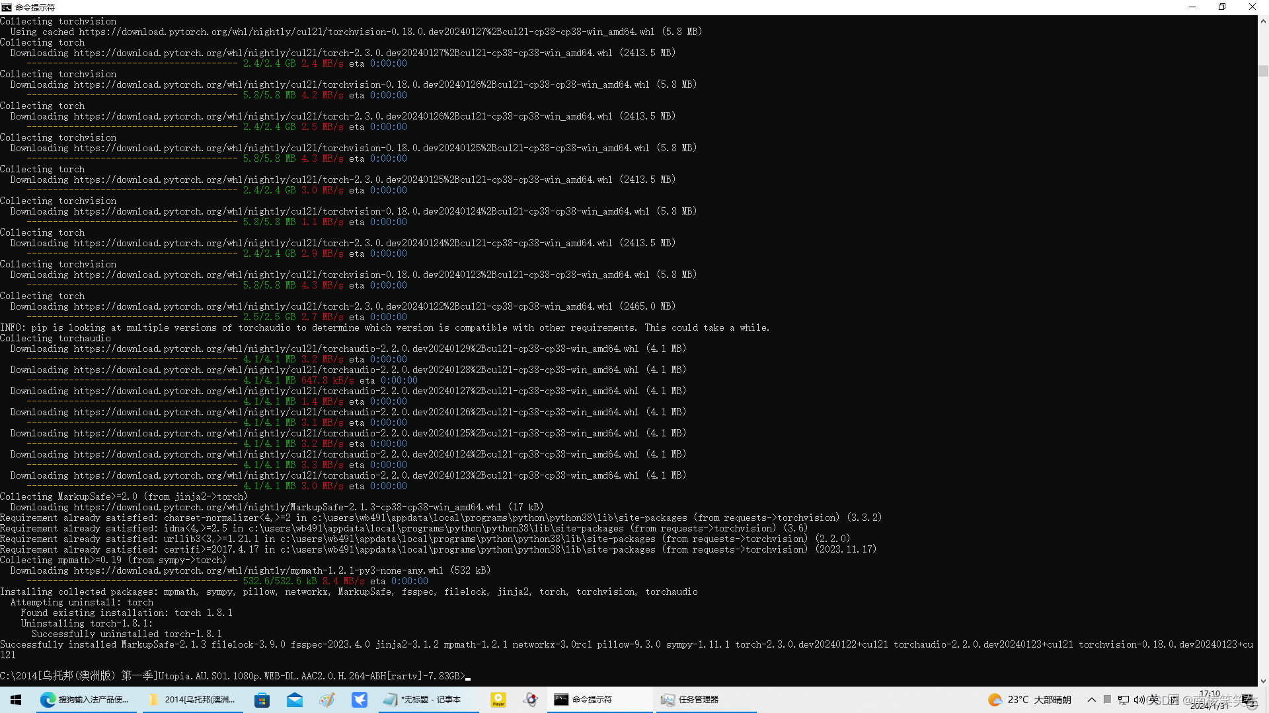Screen dimensions: 1269x713
Task: Open the 2014 Utopia folder window
Action: click(x=192, y=700)
